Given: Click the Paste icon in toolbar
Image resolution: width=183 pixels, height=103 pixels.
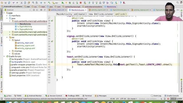Looking at the screenshot, I should 29,3.
